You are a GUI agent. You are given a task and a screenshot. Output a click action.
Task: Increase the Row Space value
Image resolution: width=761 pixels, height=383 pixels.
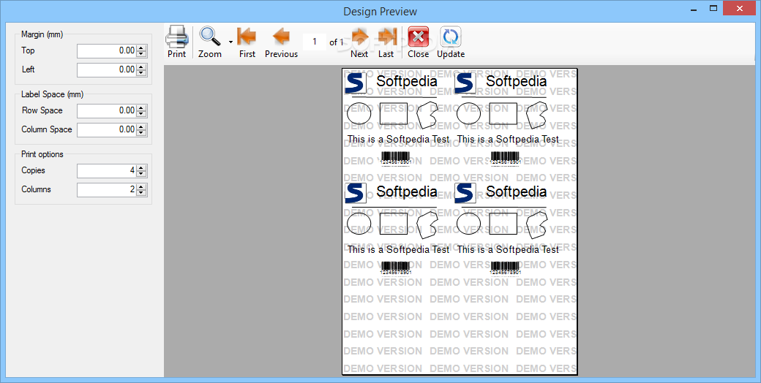(141, 107)
